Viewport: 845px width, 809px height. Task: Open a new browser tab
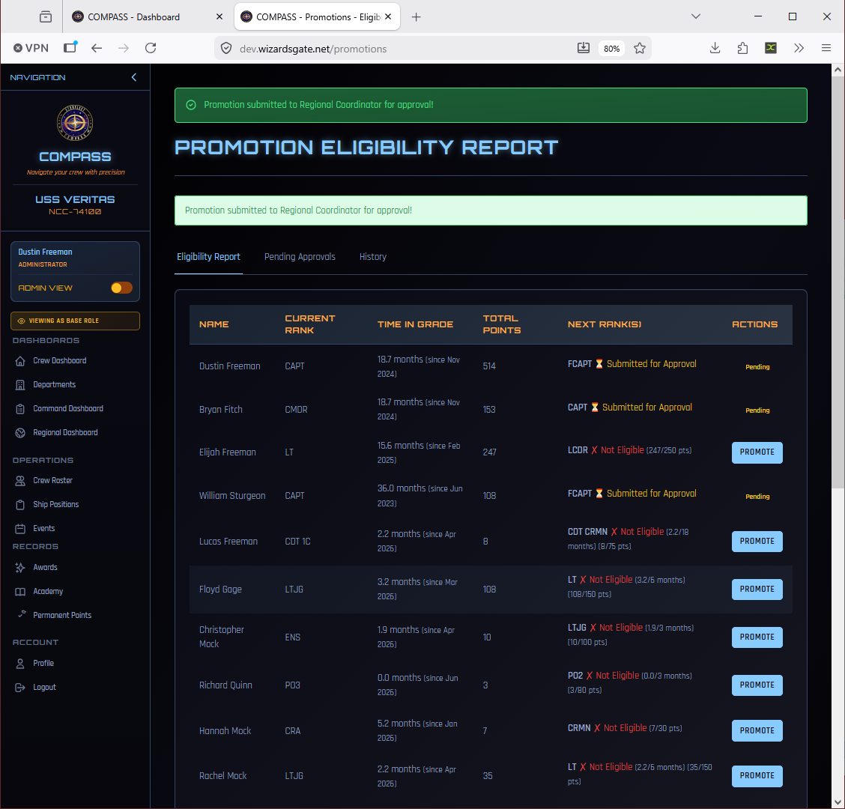tap(416, 16)
